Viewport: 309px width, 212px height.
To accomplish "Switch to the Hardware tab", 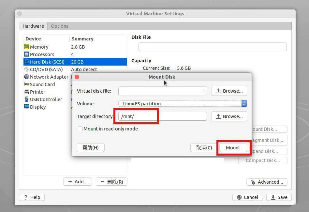I will [33, 26].
